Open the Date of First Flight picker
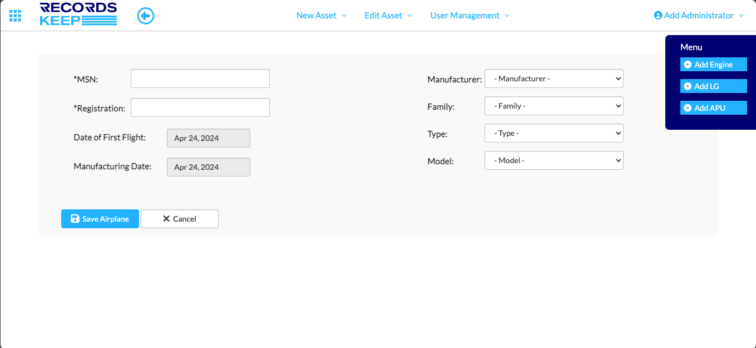The width and height of the screenshot is (756, 348). (x=209, y=138)
